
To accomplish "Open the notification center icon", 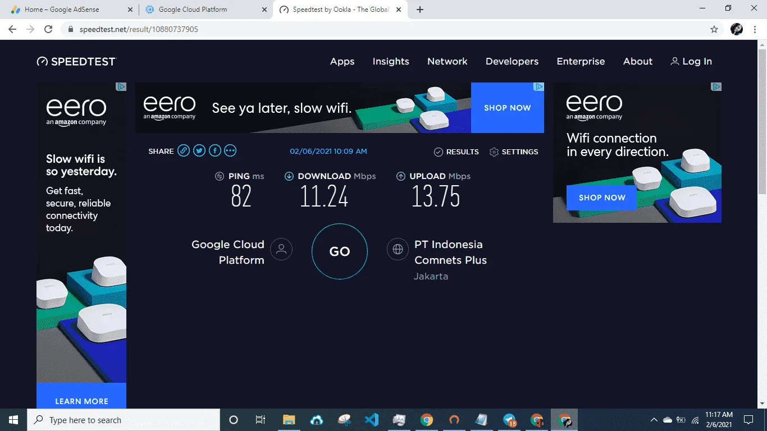I will (748, 420).
